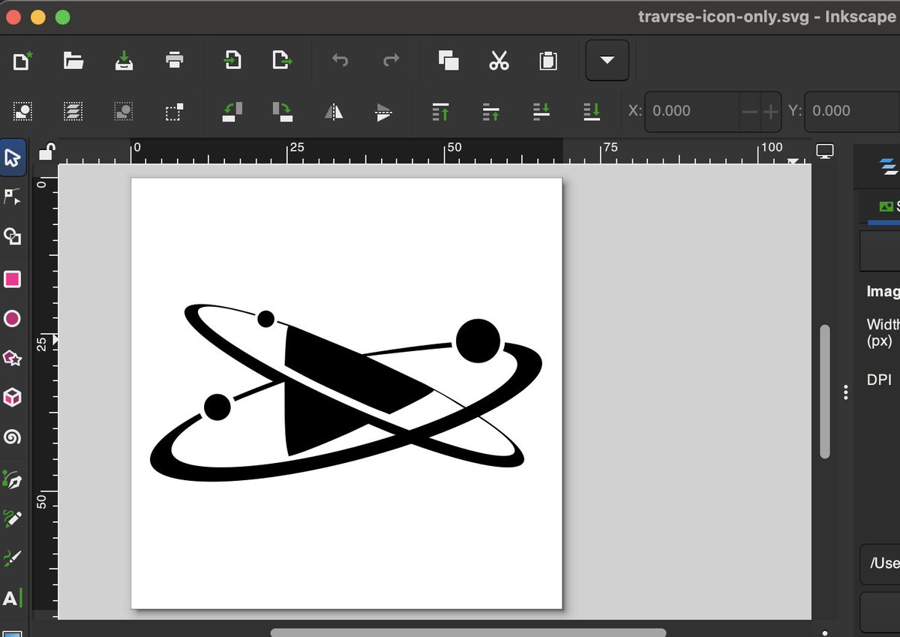Deselect all objects icon
The height and width of the screenshot is (637, 900).
124,112
